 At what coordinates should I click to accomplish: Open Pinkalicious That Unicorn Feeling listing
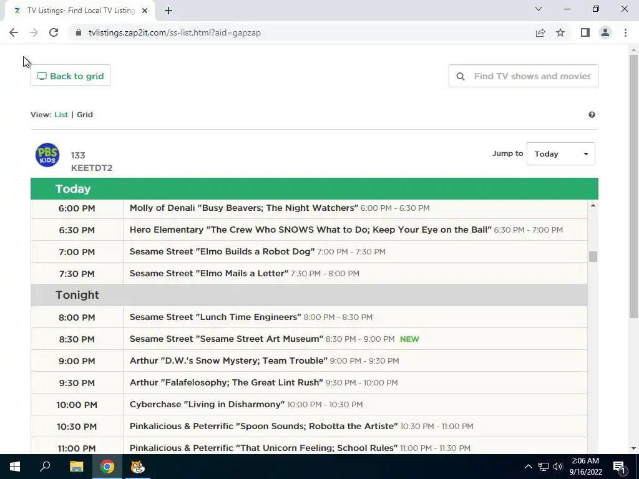coord(264,448)
